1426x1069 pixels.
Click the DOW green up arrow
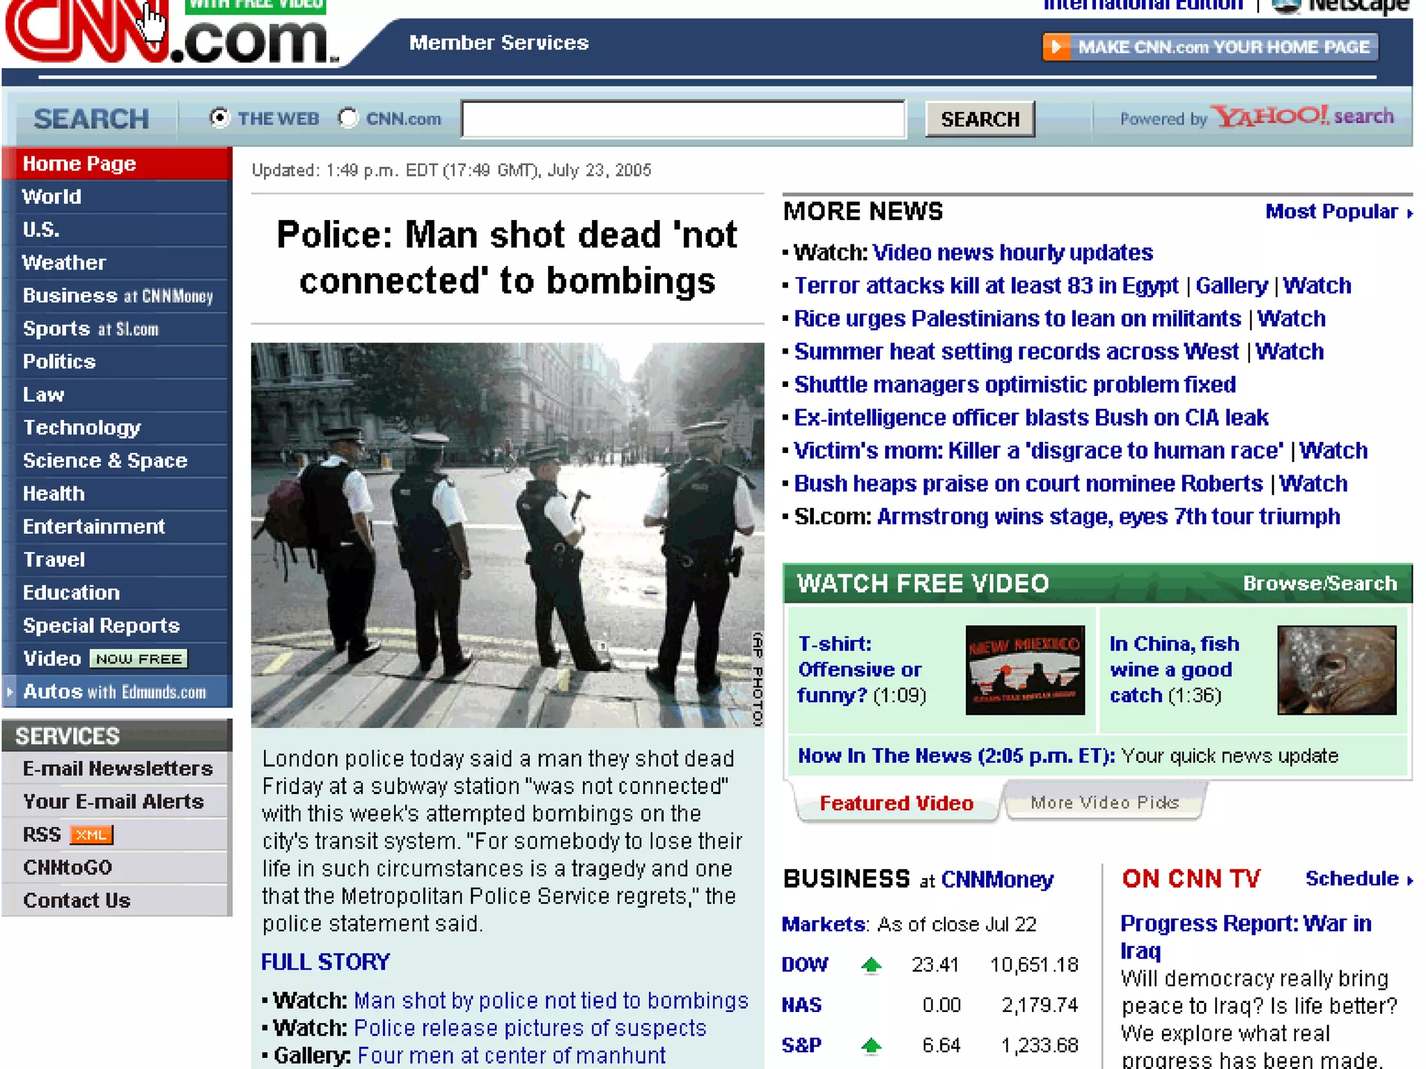tap(871, 965)
